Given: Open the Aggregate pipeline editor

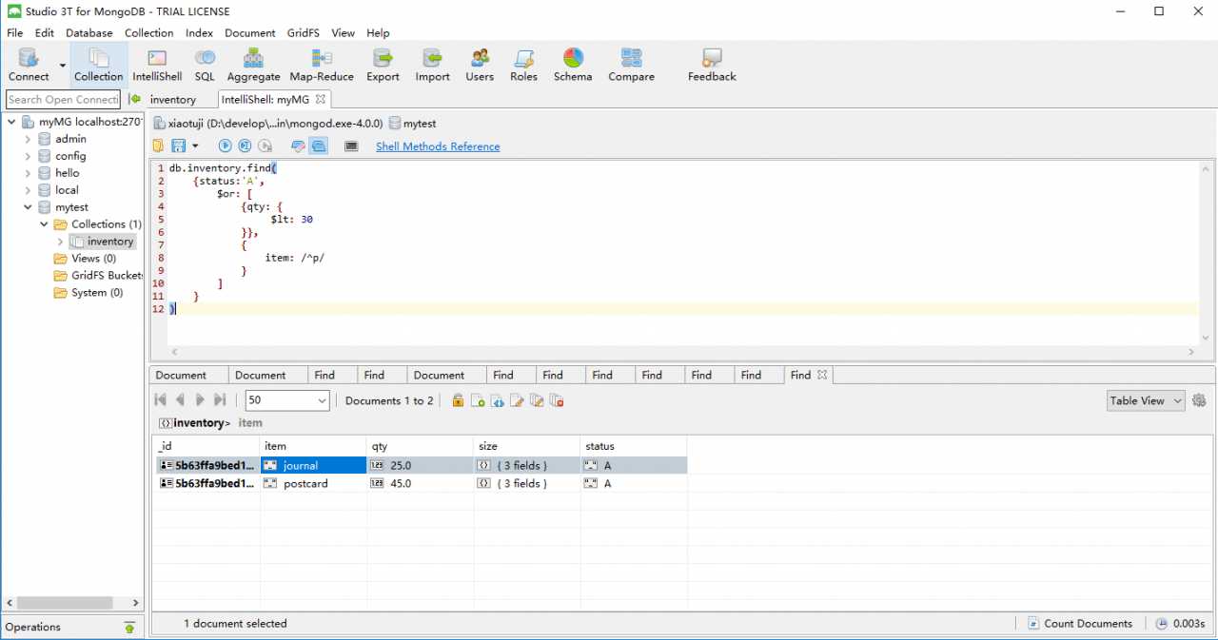Looking at the screenshot, I should coord(253,64).
